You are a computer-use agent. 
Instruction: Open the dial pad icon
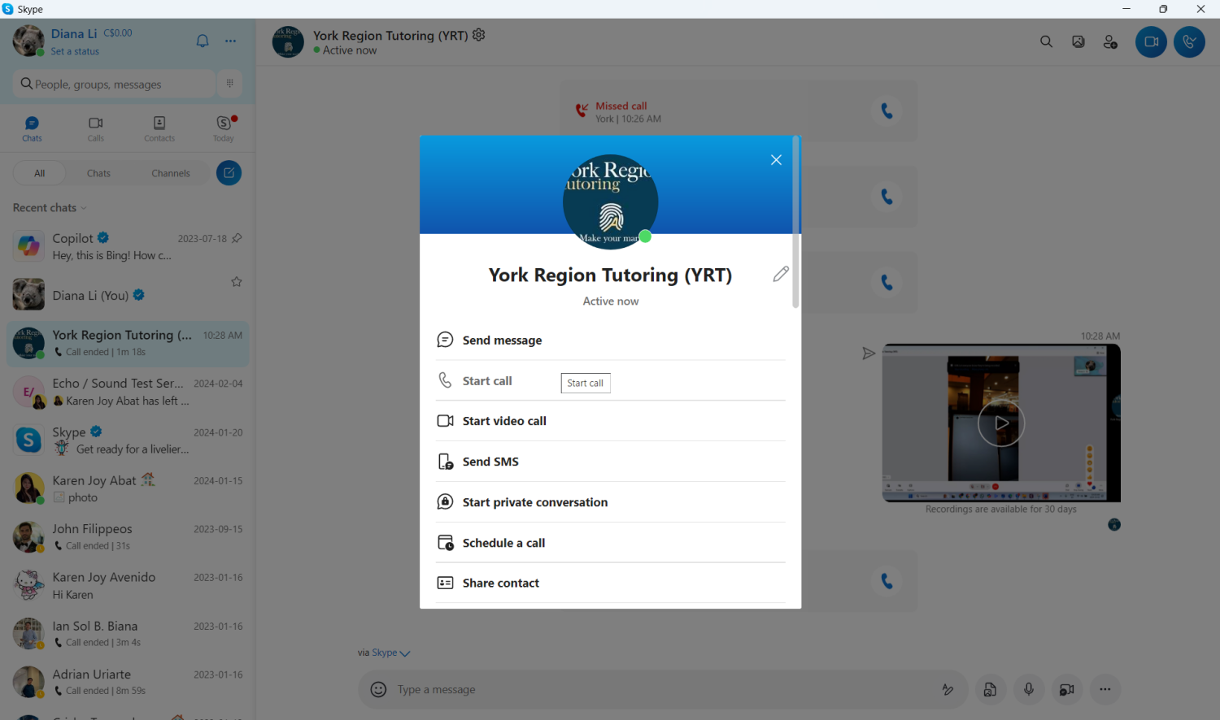(x=229, y=83)
